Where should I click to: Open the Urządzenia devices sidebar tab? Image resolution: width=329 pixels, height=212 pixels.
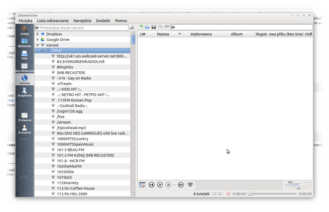(24, 92)
